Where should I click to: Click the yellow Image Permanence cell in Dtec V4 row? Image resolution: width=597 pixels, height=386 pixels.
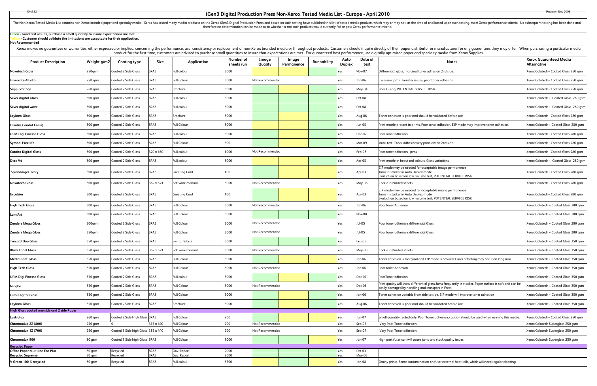pos(293,161)
